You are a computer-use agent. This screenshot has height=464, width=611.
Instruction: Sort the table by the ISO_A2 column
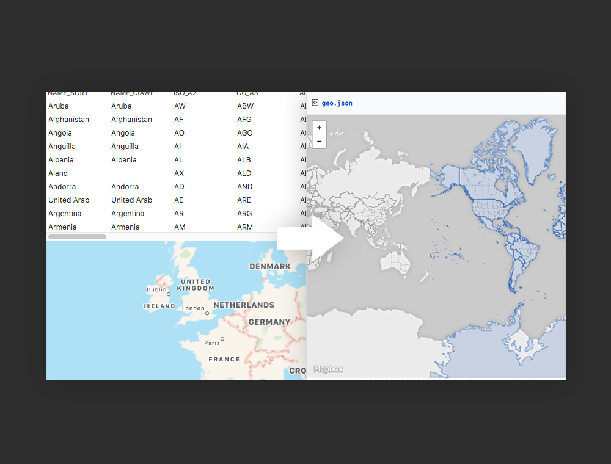click(185, 93)
